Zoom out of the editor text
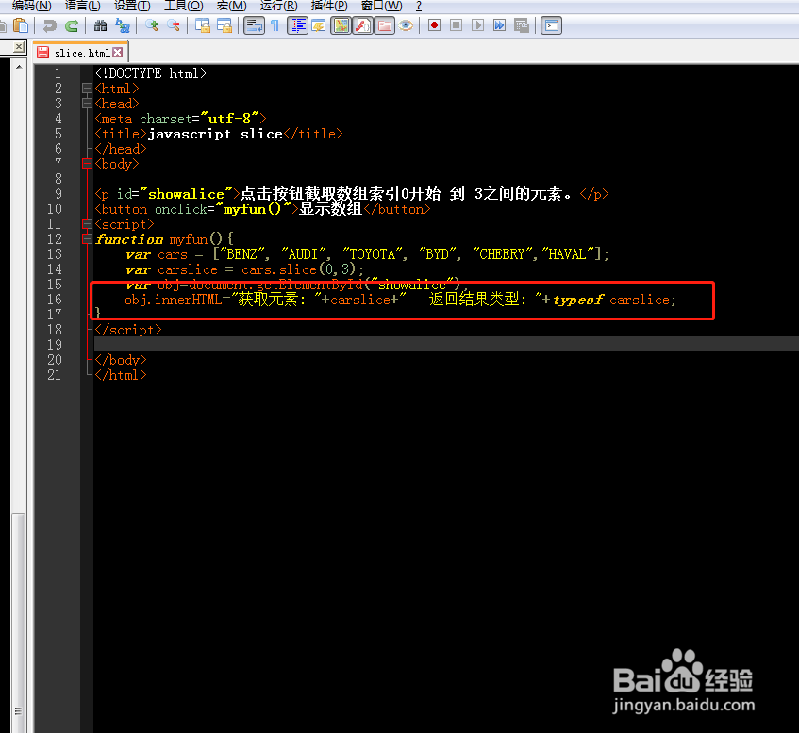 tap(174, 25)
